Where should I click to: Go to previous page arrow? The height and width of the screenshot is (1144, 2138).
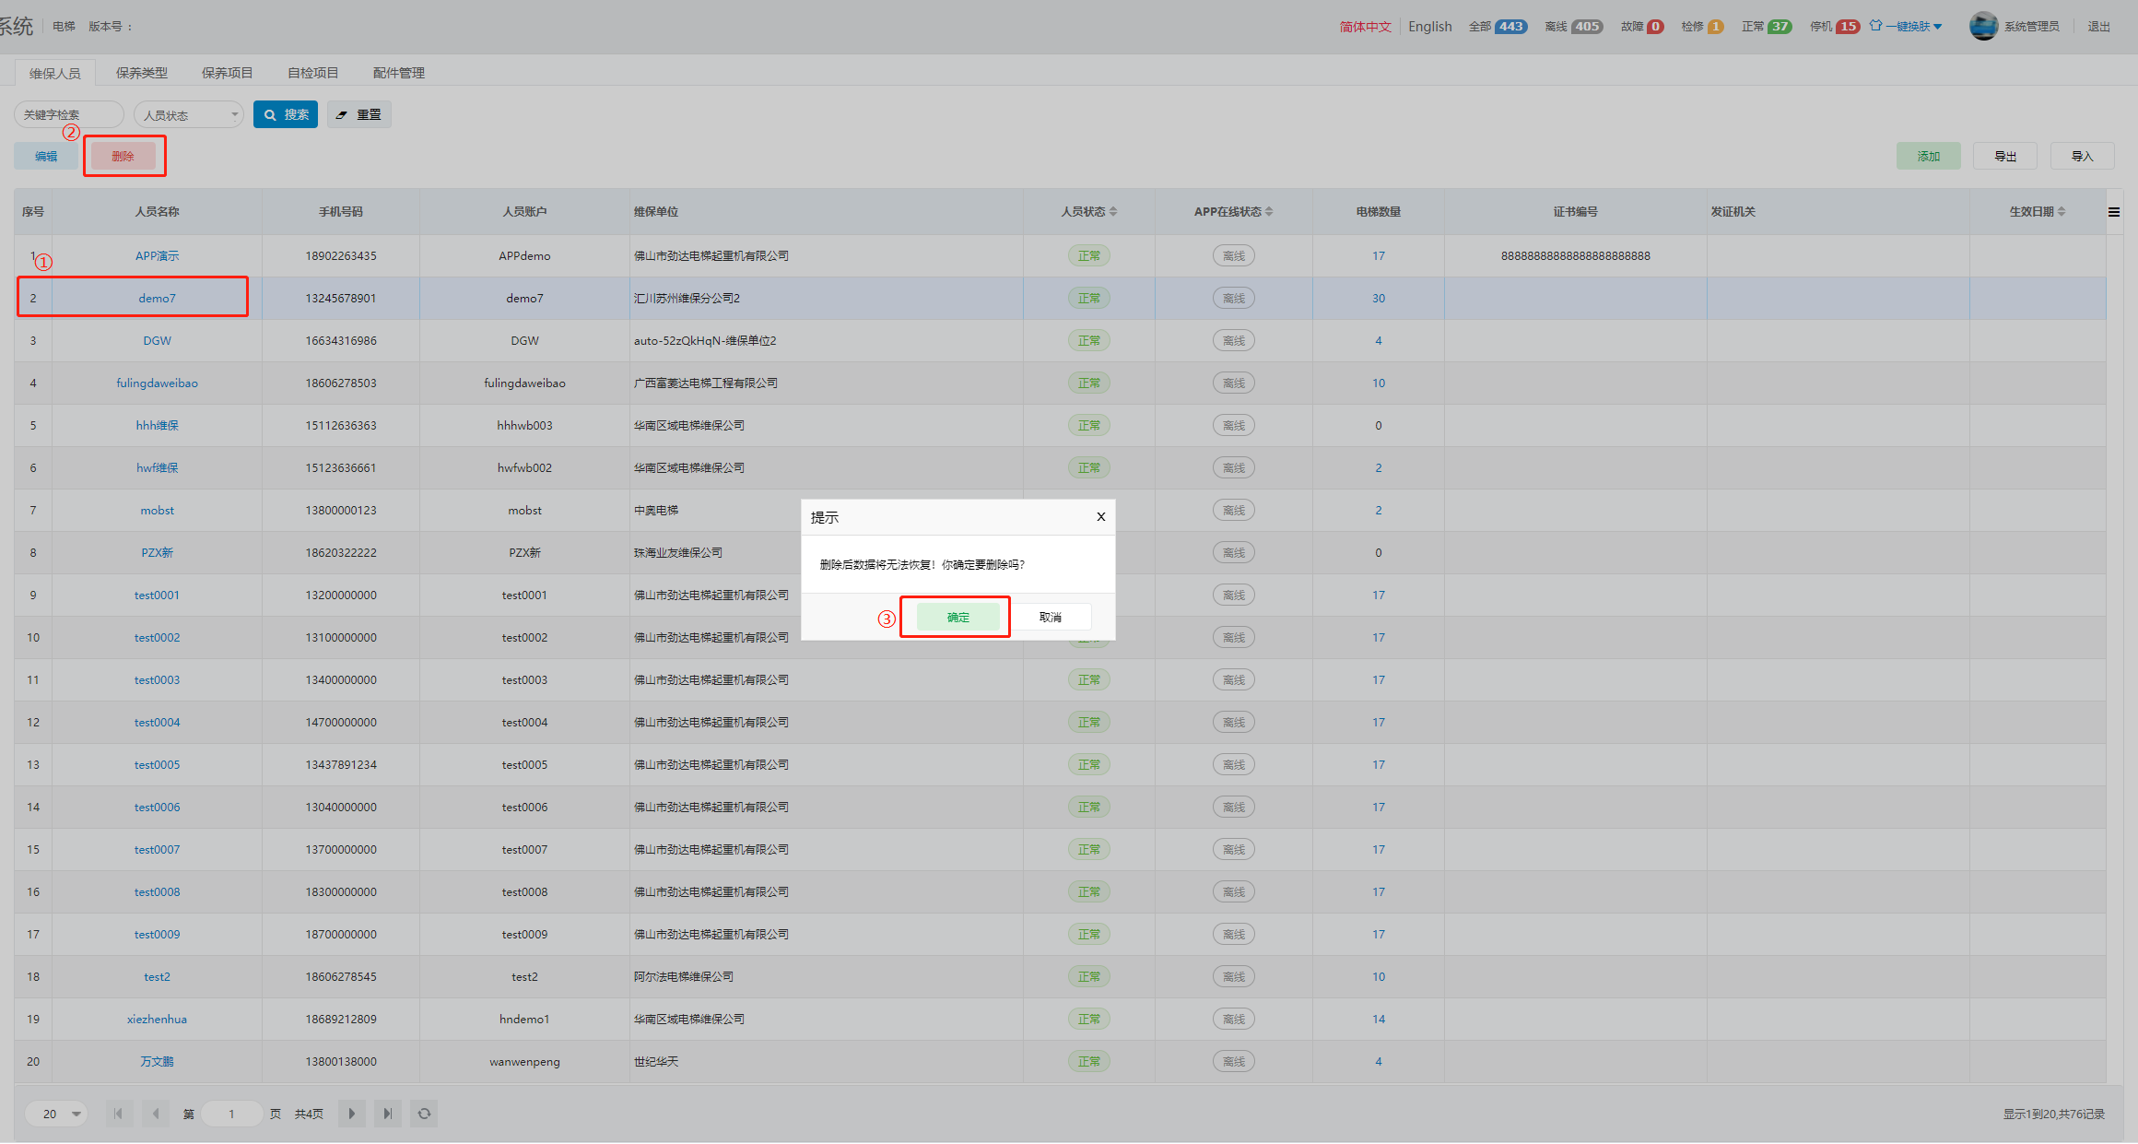click(x=155, y=1114)
